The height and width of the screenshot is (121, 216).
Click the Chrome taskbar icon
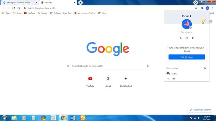point(63,118)
